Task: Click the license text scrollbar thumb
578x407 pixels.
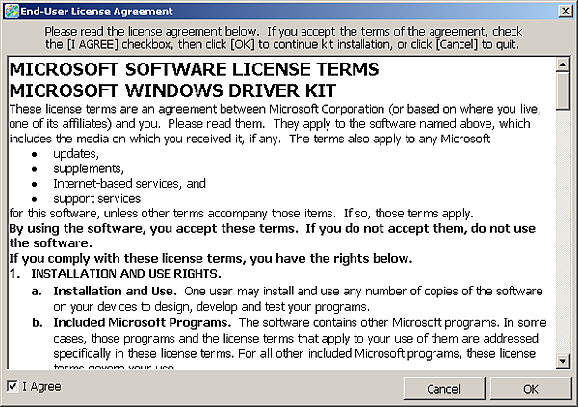Action: pos(564,92)
